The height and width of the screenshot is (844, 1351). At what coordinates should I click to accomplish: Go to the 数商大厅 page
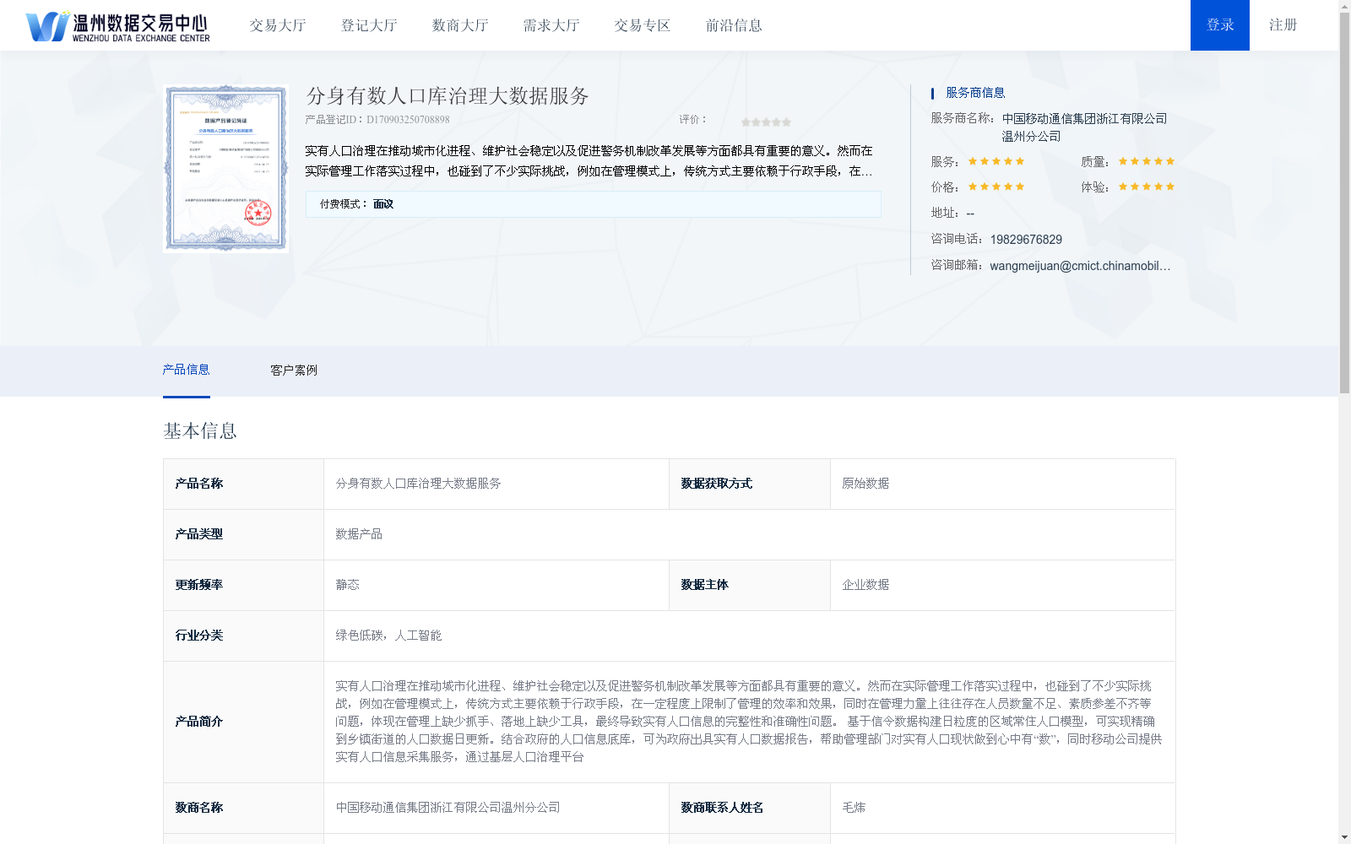point(460,25)
